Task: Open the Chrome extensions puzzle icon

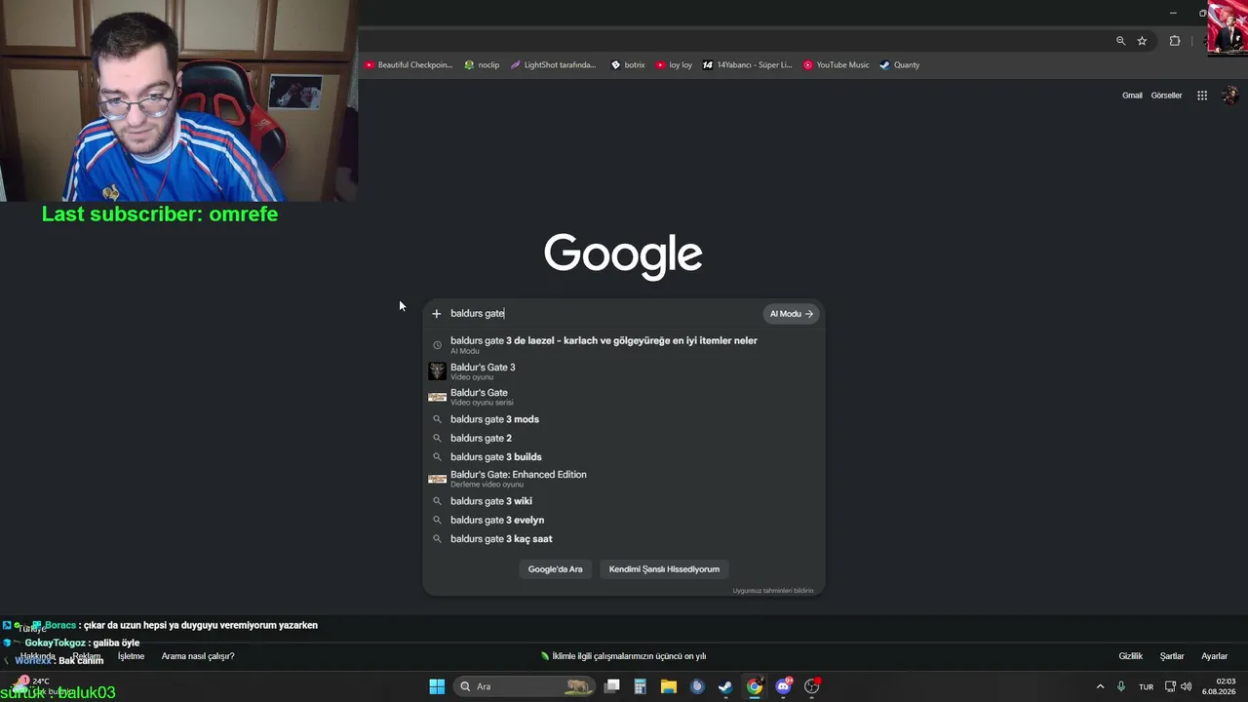Action: (x=1175, y=41)
